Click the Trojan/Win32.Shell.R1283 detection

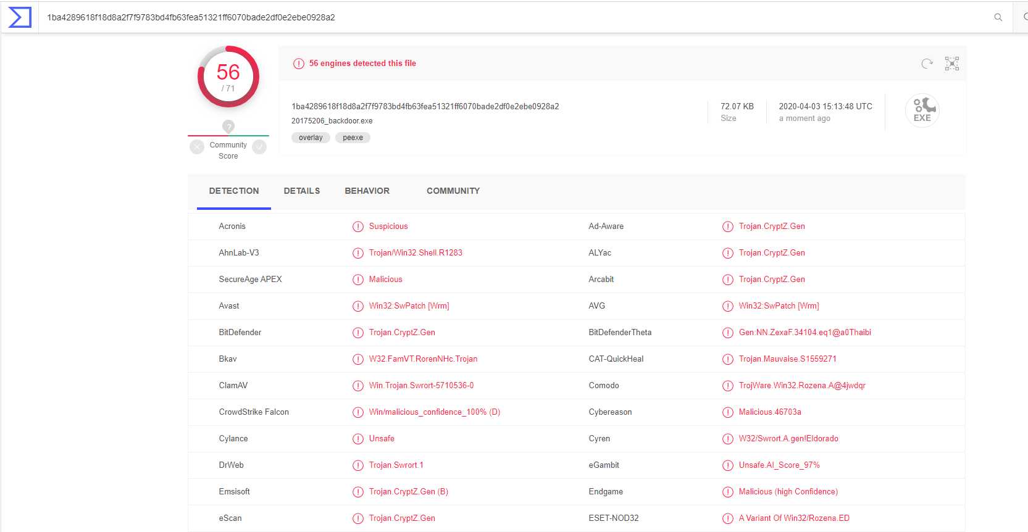(416, 252)
